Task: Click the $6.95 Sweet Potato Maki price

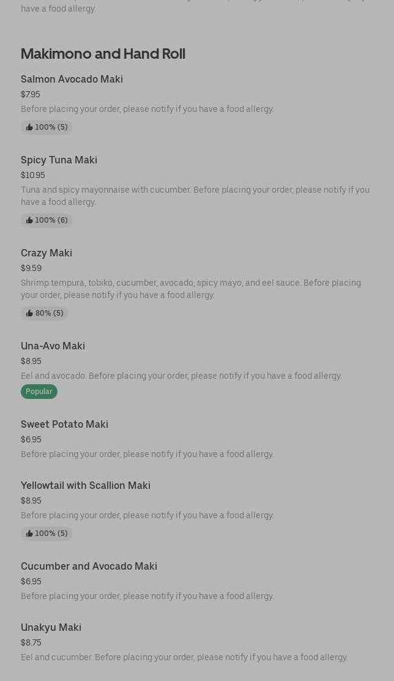Action: (x=31, y=440)
